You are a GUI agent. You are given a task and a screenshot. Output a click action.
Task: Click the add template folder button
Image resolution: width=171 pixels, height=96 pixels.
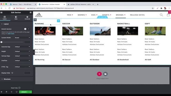[105, 74]
